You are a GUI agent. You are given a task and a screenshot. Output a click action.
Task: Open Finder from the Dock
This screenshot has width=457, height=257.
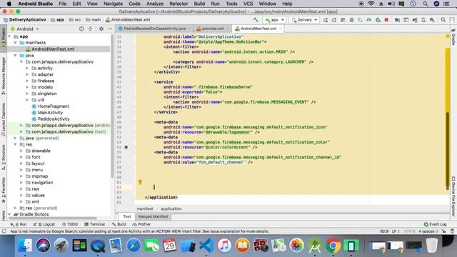pos(25,246)
